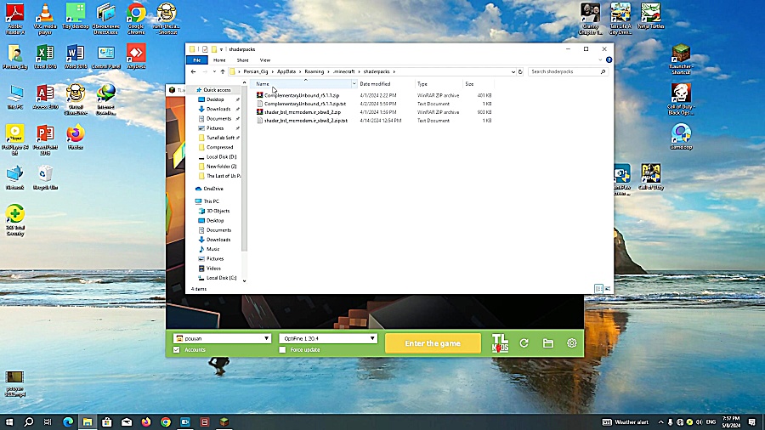
Task: Open TL Mods button in TLauncher
Action: (500, 343)
